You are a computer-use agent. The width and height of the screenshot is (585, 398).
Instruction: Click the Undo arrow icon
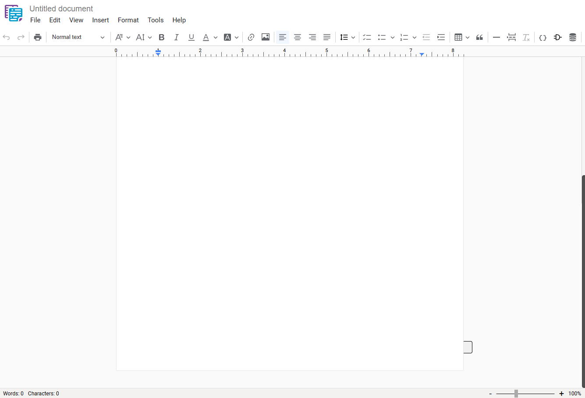[6, 37]
